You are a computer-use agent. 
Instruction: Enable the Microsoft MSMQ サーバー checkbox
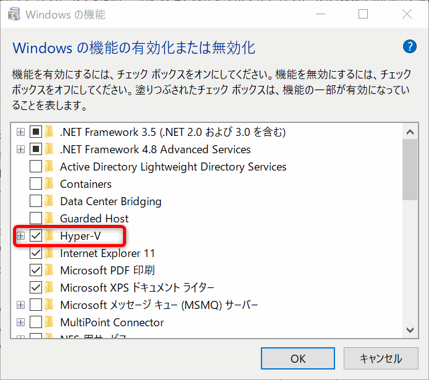(x=36, y=305)
